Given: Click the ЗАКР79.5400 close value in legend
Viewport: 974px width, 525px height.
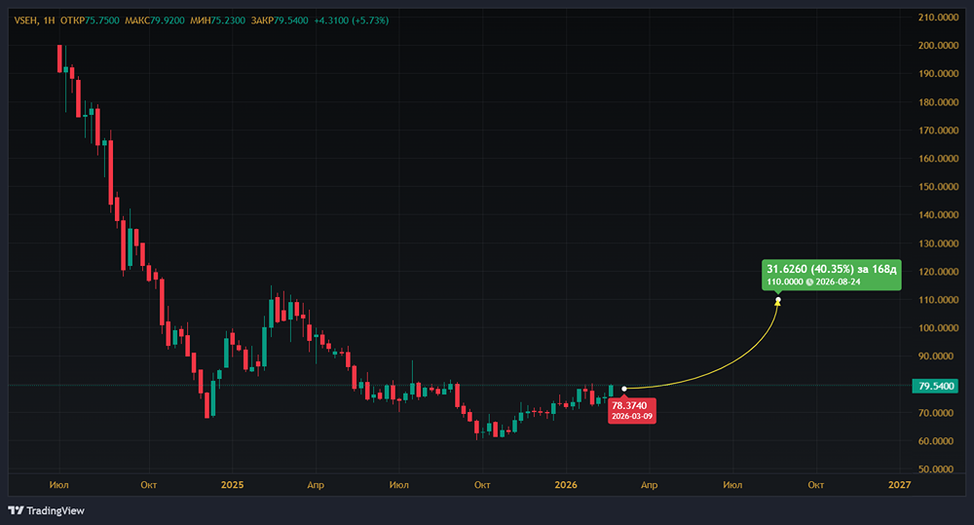Looking at the screenshot, I should (280, 20).
